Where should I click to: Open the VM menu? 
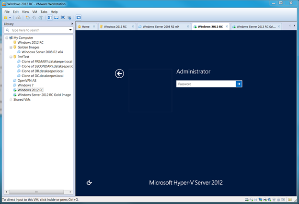pos(34,12)
